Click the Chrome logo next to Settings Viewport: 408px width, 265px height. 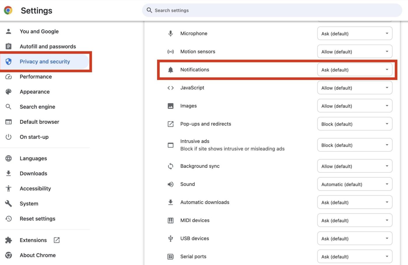coord(8,10)
